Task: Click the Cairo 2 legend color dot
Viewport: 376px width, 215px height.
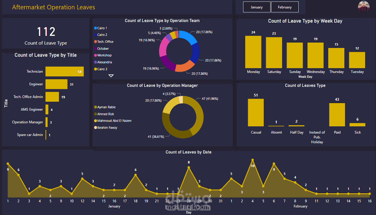Action: coord(96,35)
